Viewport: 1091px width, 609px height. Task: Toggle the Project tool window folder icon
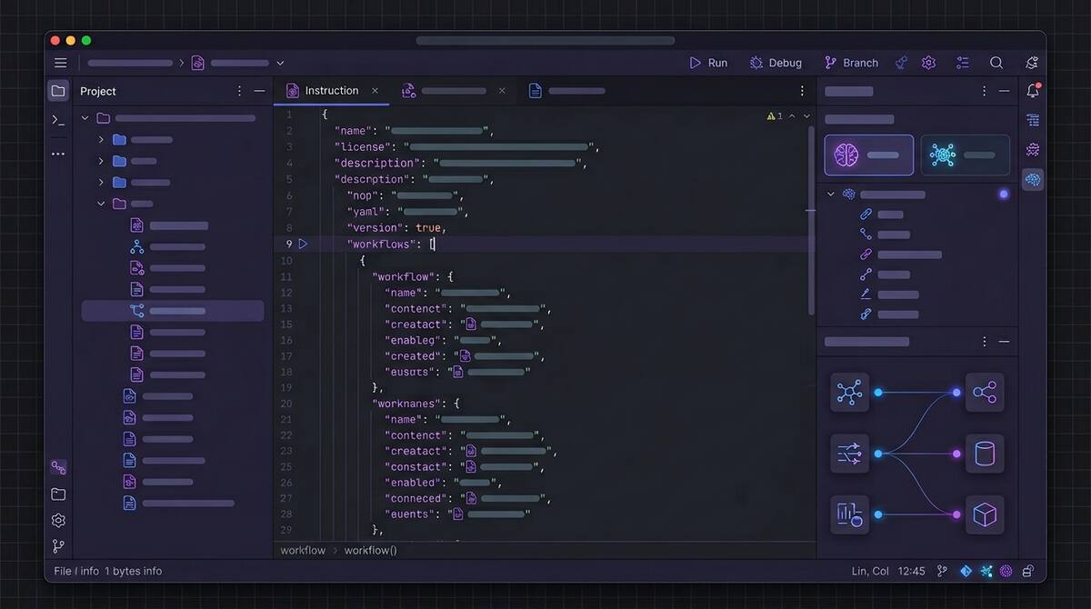tap(58, 90)
